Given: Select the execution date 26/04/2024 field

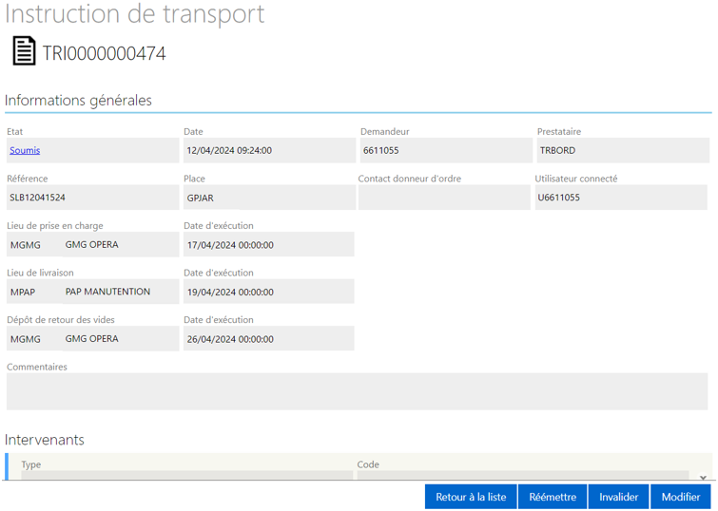Looking at the screenshot, I should pyautogui.click(x=269, y=339).
